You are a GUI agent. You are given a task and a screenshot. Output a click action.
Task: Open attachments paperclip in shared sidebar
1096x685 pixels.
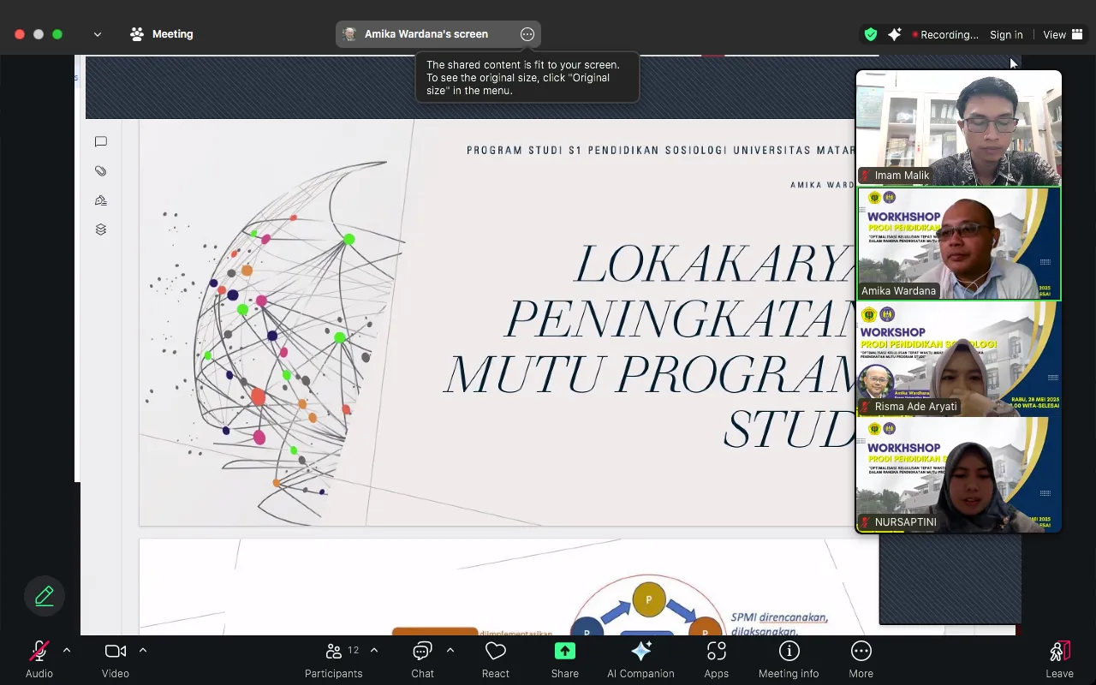point(101,171)
